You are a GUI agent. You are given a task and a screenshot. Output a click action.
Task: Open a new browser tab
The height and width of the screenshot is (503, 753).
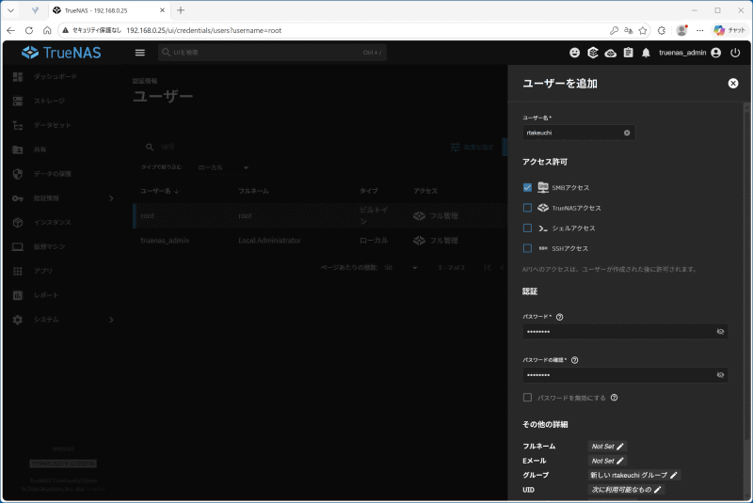181,10
